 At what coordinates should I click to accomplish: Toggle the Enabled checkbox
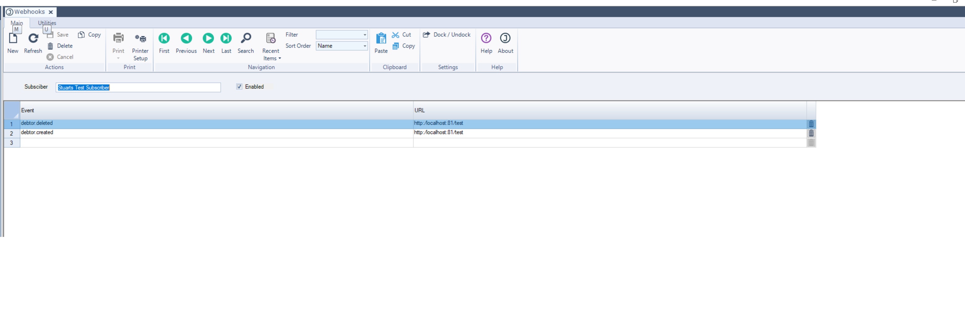point(239,87)
